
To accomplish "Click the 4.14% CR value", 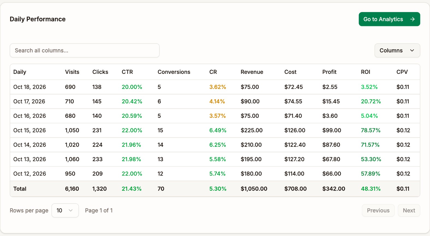I will coord(217,101).
